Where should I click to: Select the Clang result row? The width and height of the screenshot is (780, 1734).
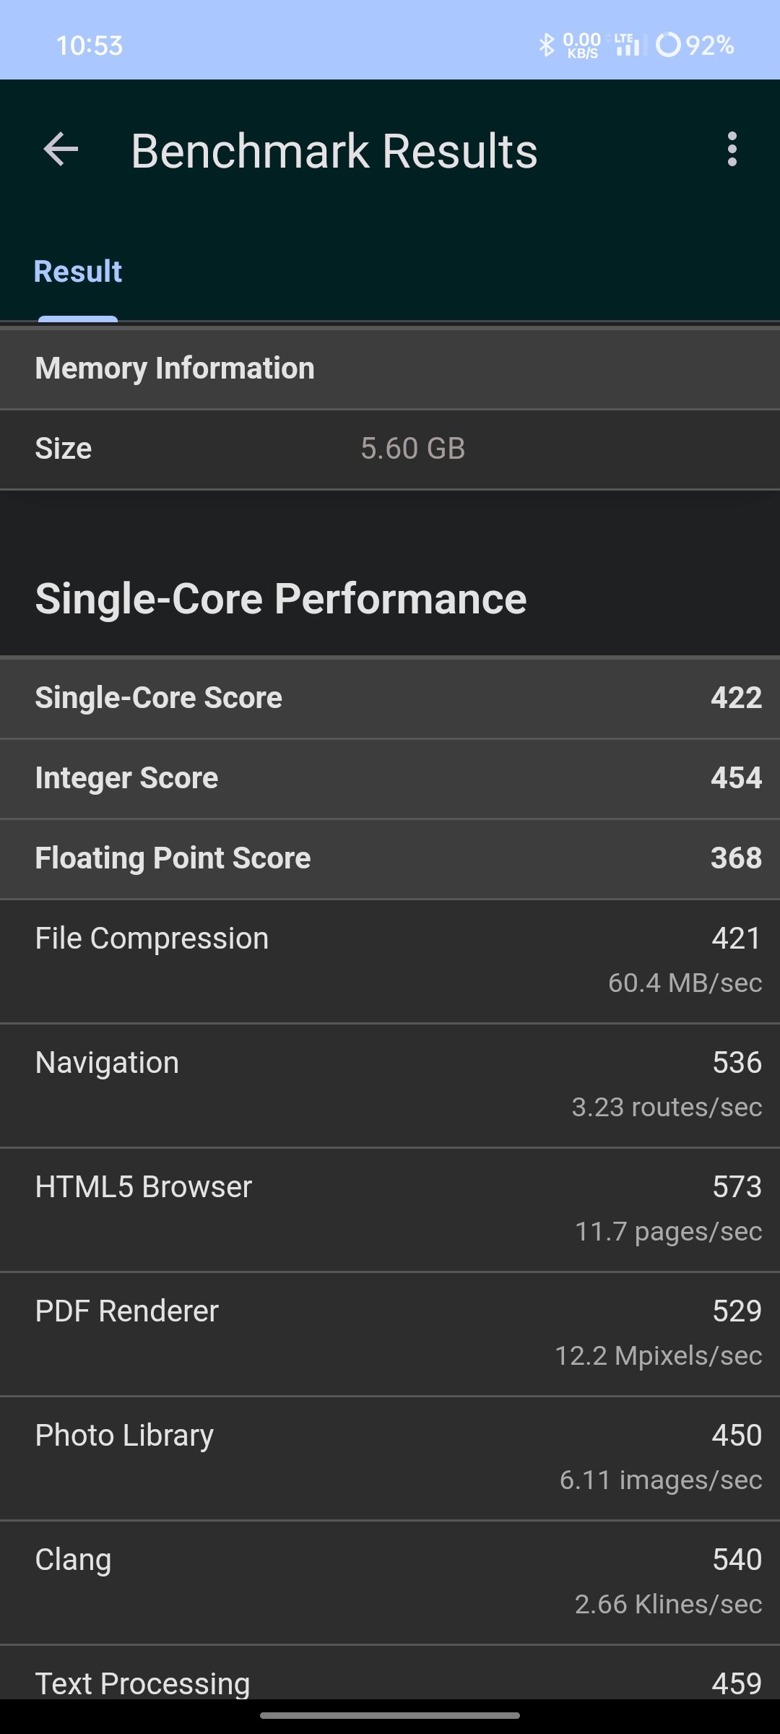pos(390,1582)
